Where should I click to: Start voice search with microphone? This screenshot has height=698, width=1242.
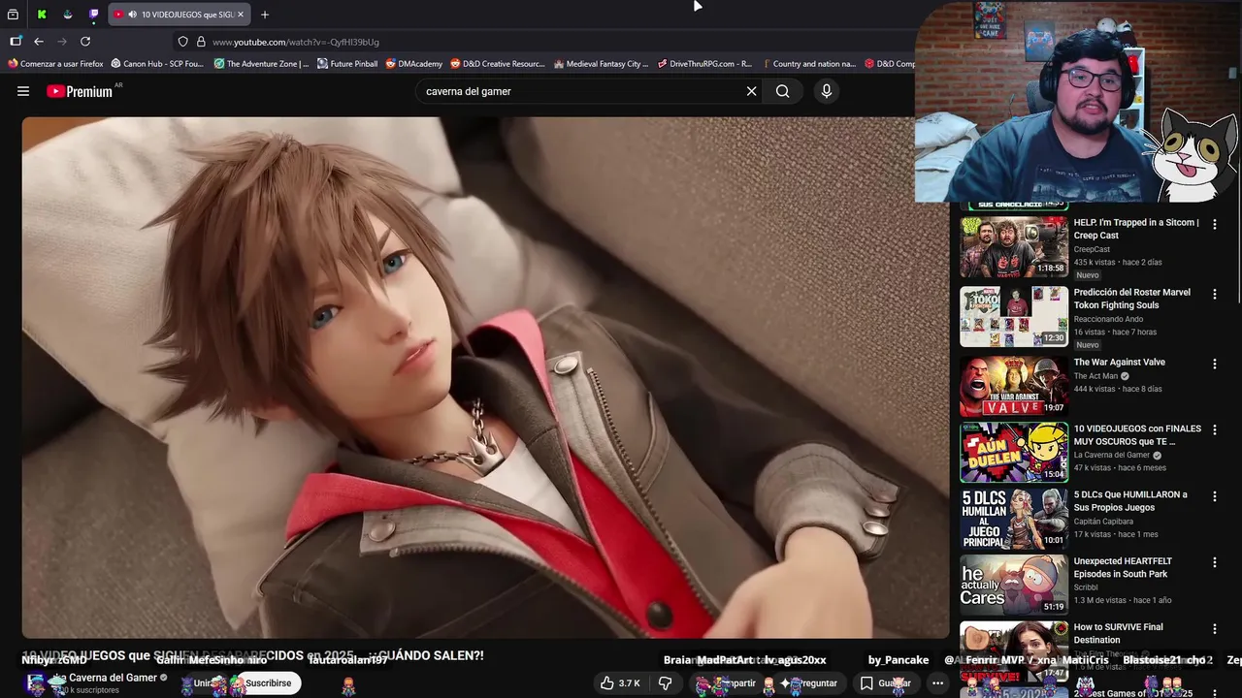[827, 91]
